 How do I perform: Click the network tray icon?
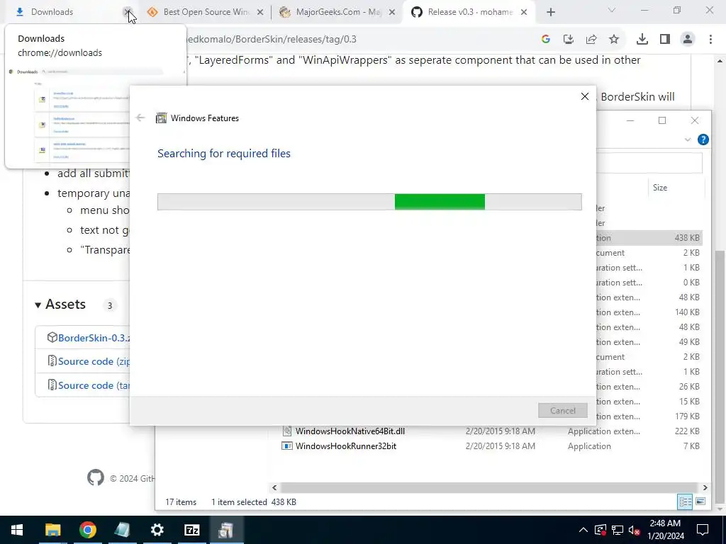click(618, 530)
